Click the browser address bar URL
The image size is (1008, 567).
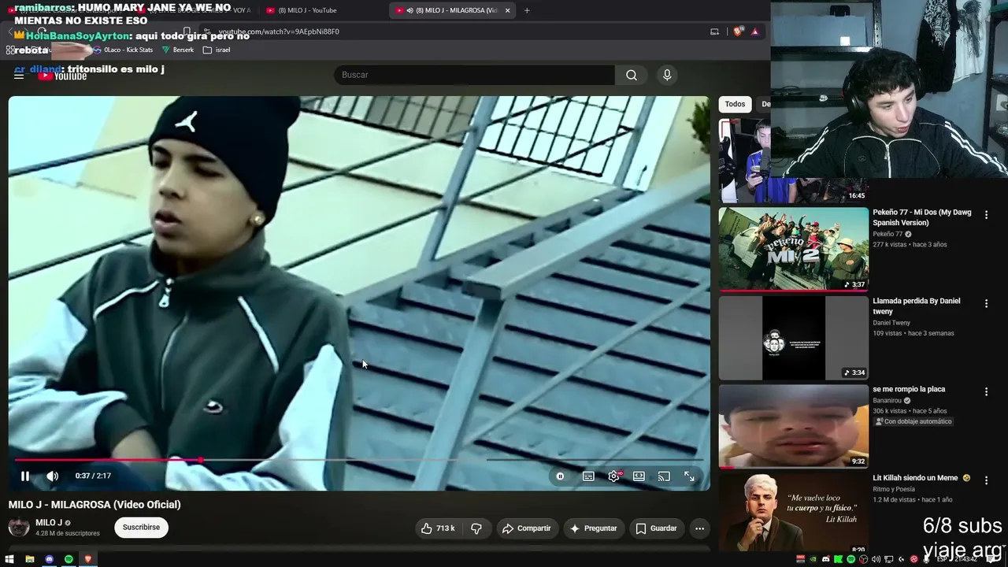(x=279, y=31)
